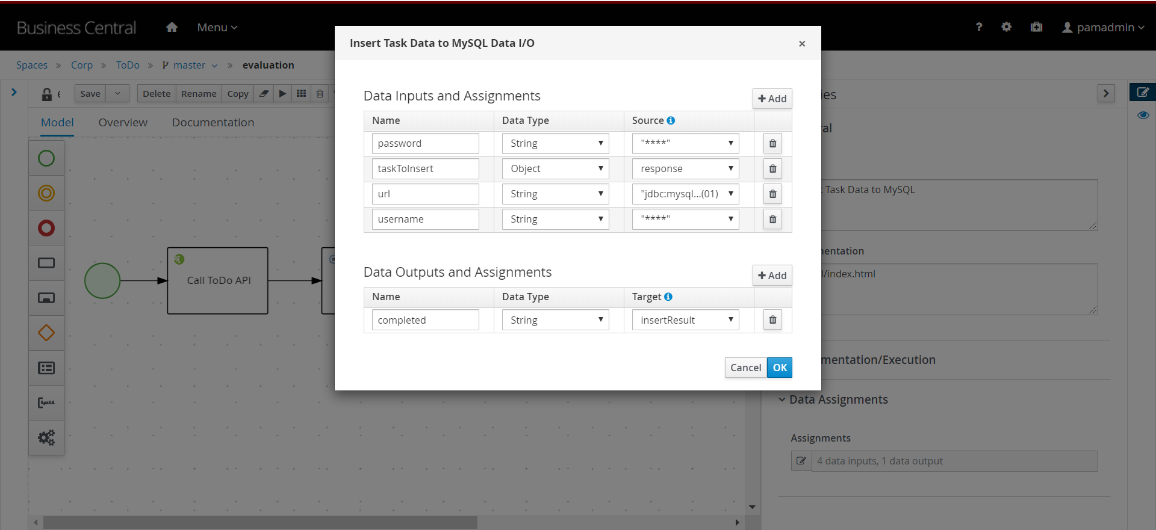The width and height of the screenshot is (1156, 530).
Task: Open url Source dropdown with jdbc value
Action: click(x=685, y=194)
